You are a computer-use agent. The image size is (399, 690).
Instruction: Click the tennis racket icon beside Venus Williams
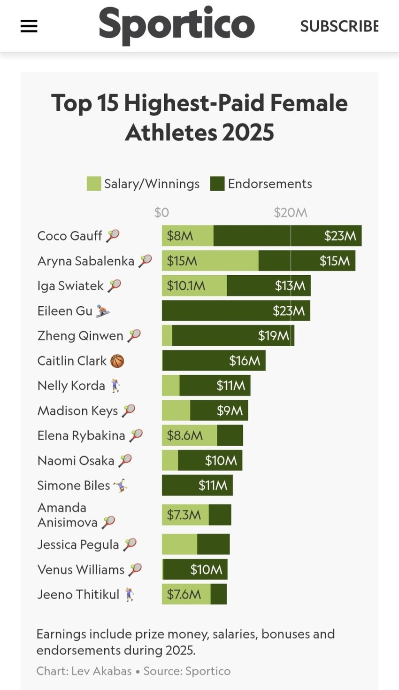(135, 570)
